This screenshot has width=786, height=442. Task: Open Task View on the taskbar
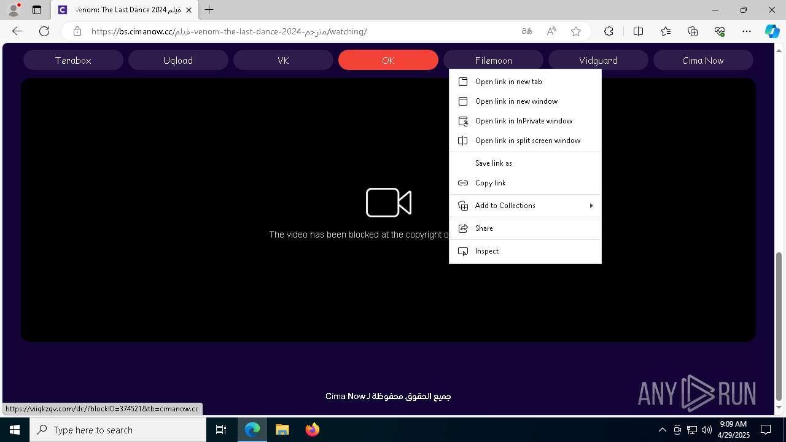[x=221, y=430]
